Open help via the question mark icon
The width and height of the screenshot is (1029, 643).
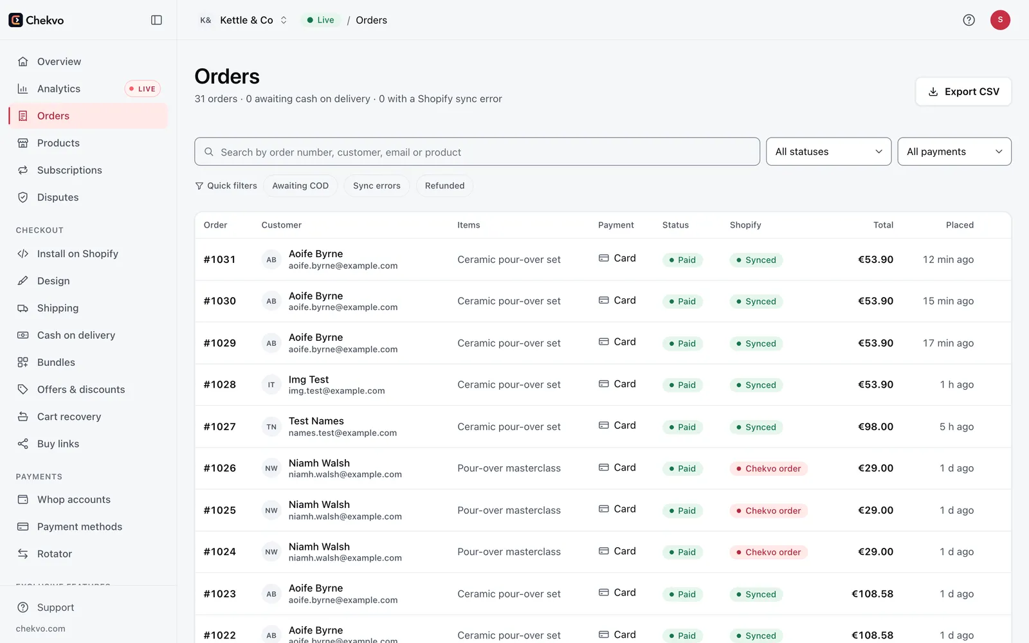pos(969,20)
